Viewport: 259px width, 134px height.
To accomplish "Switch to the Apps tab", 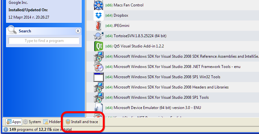I will pos(13,122).
